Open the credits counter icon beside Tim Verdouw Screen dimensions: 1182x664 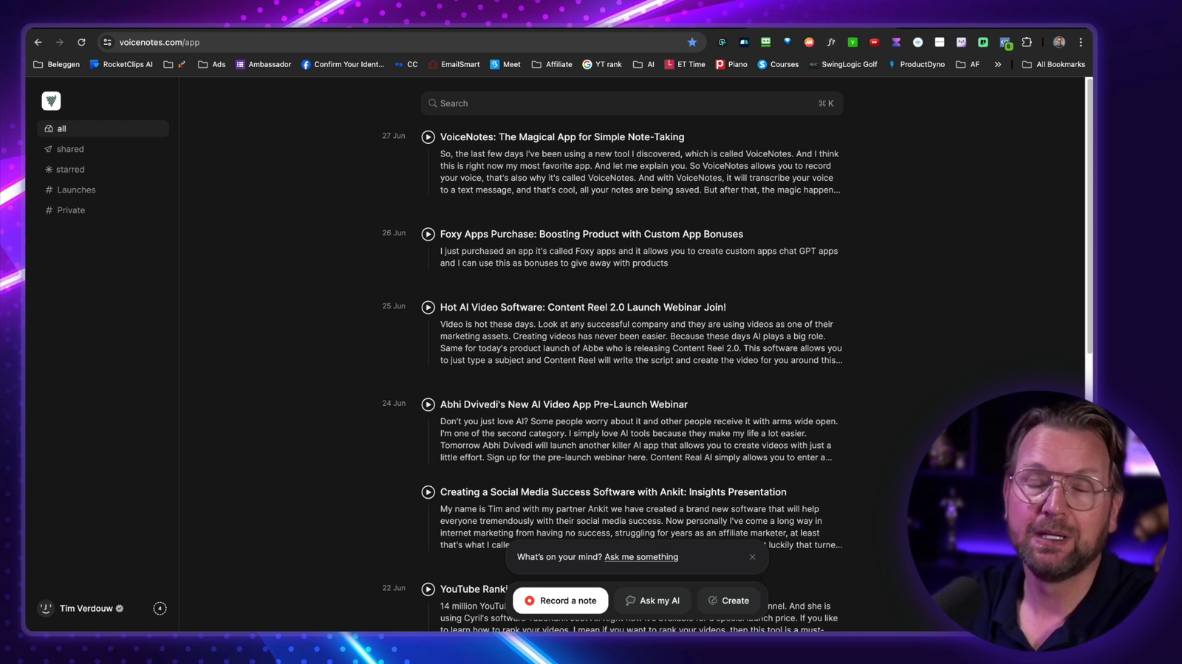point(160,609)
